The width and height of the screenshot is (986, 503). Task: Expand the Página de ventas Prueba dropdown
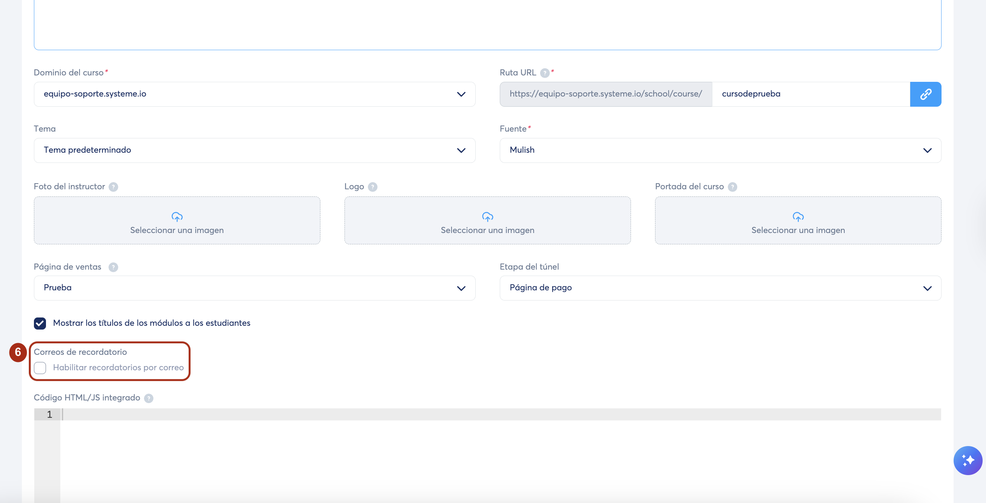pyautogui.click(x=254, y=288)
